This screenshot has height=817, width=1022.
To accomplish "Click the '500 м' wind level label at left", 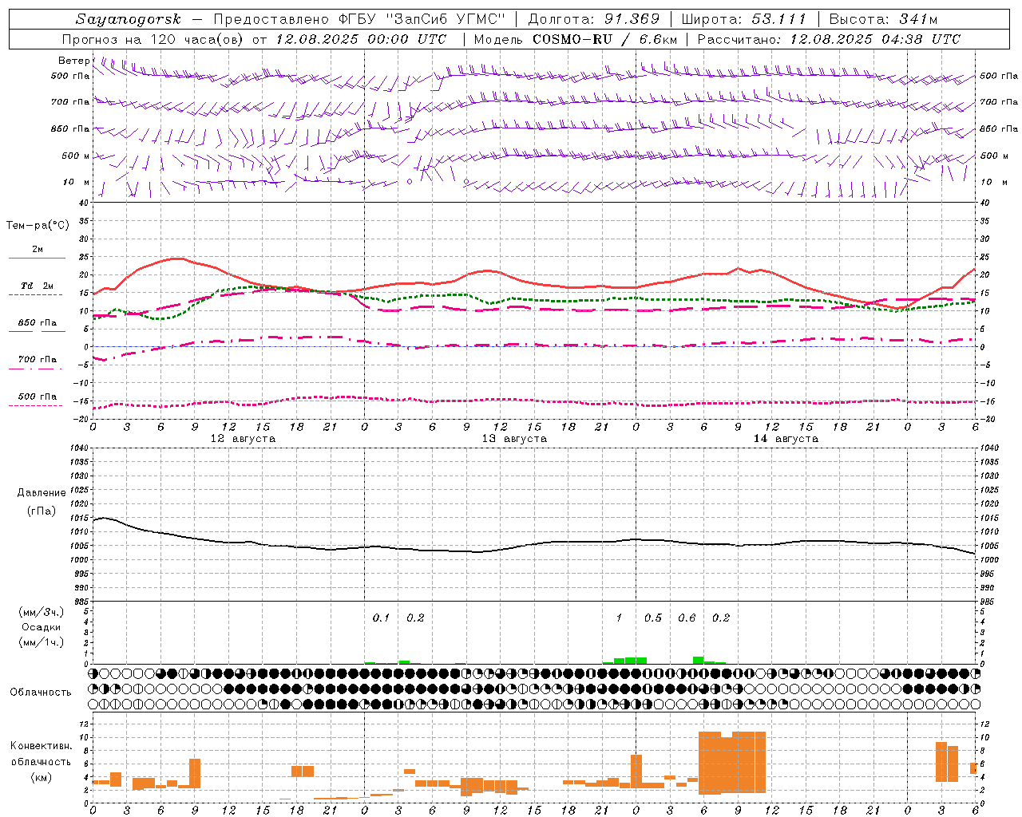I will [77, 156].
